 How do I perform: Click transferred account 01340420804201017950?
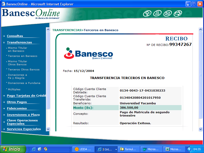140,98
